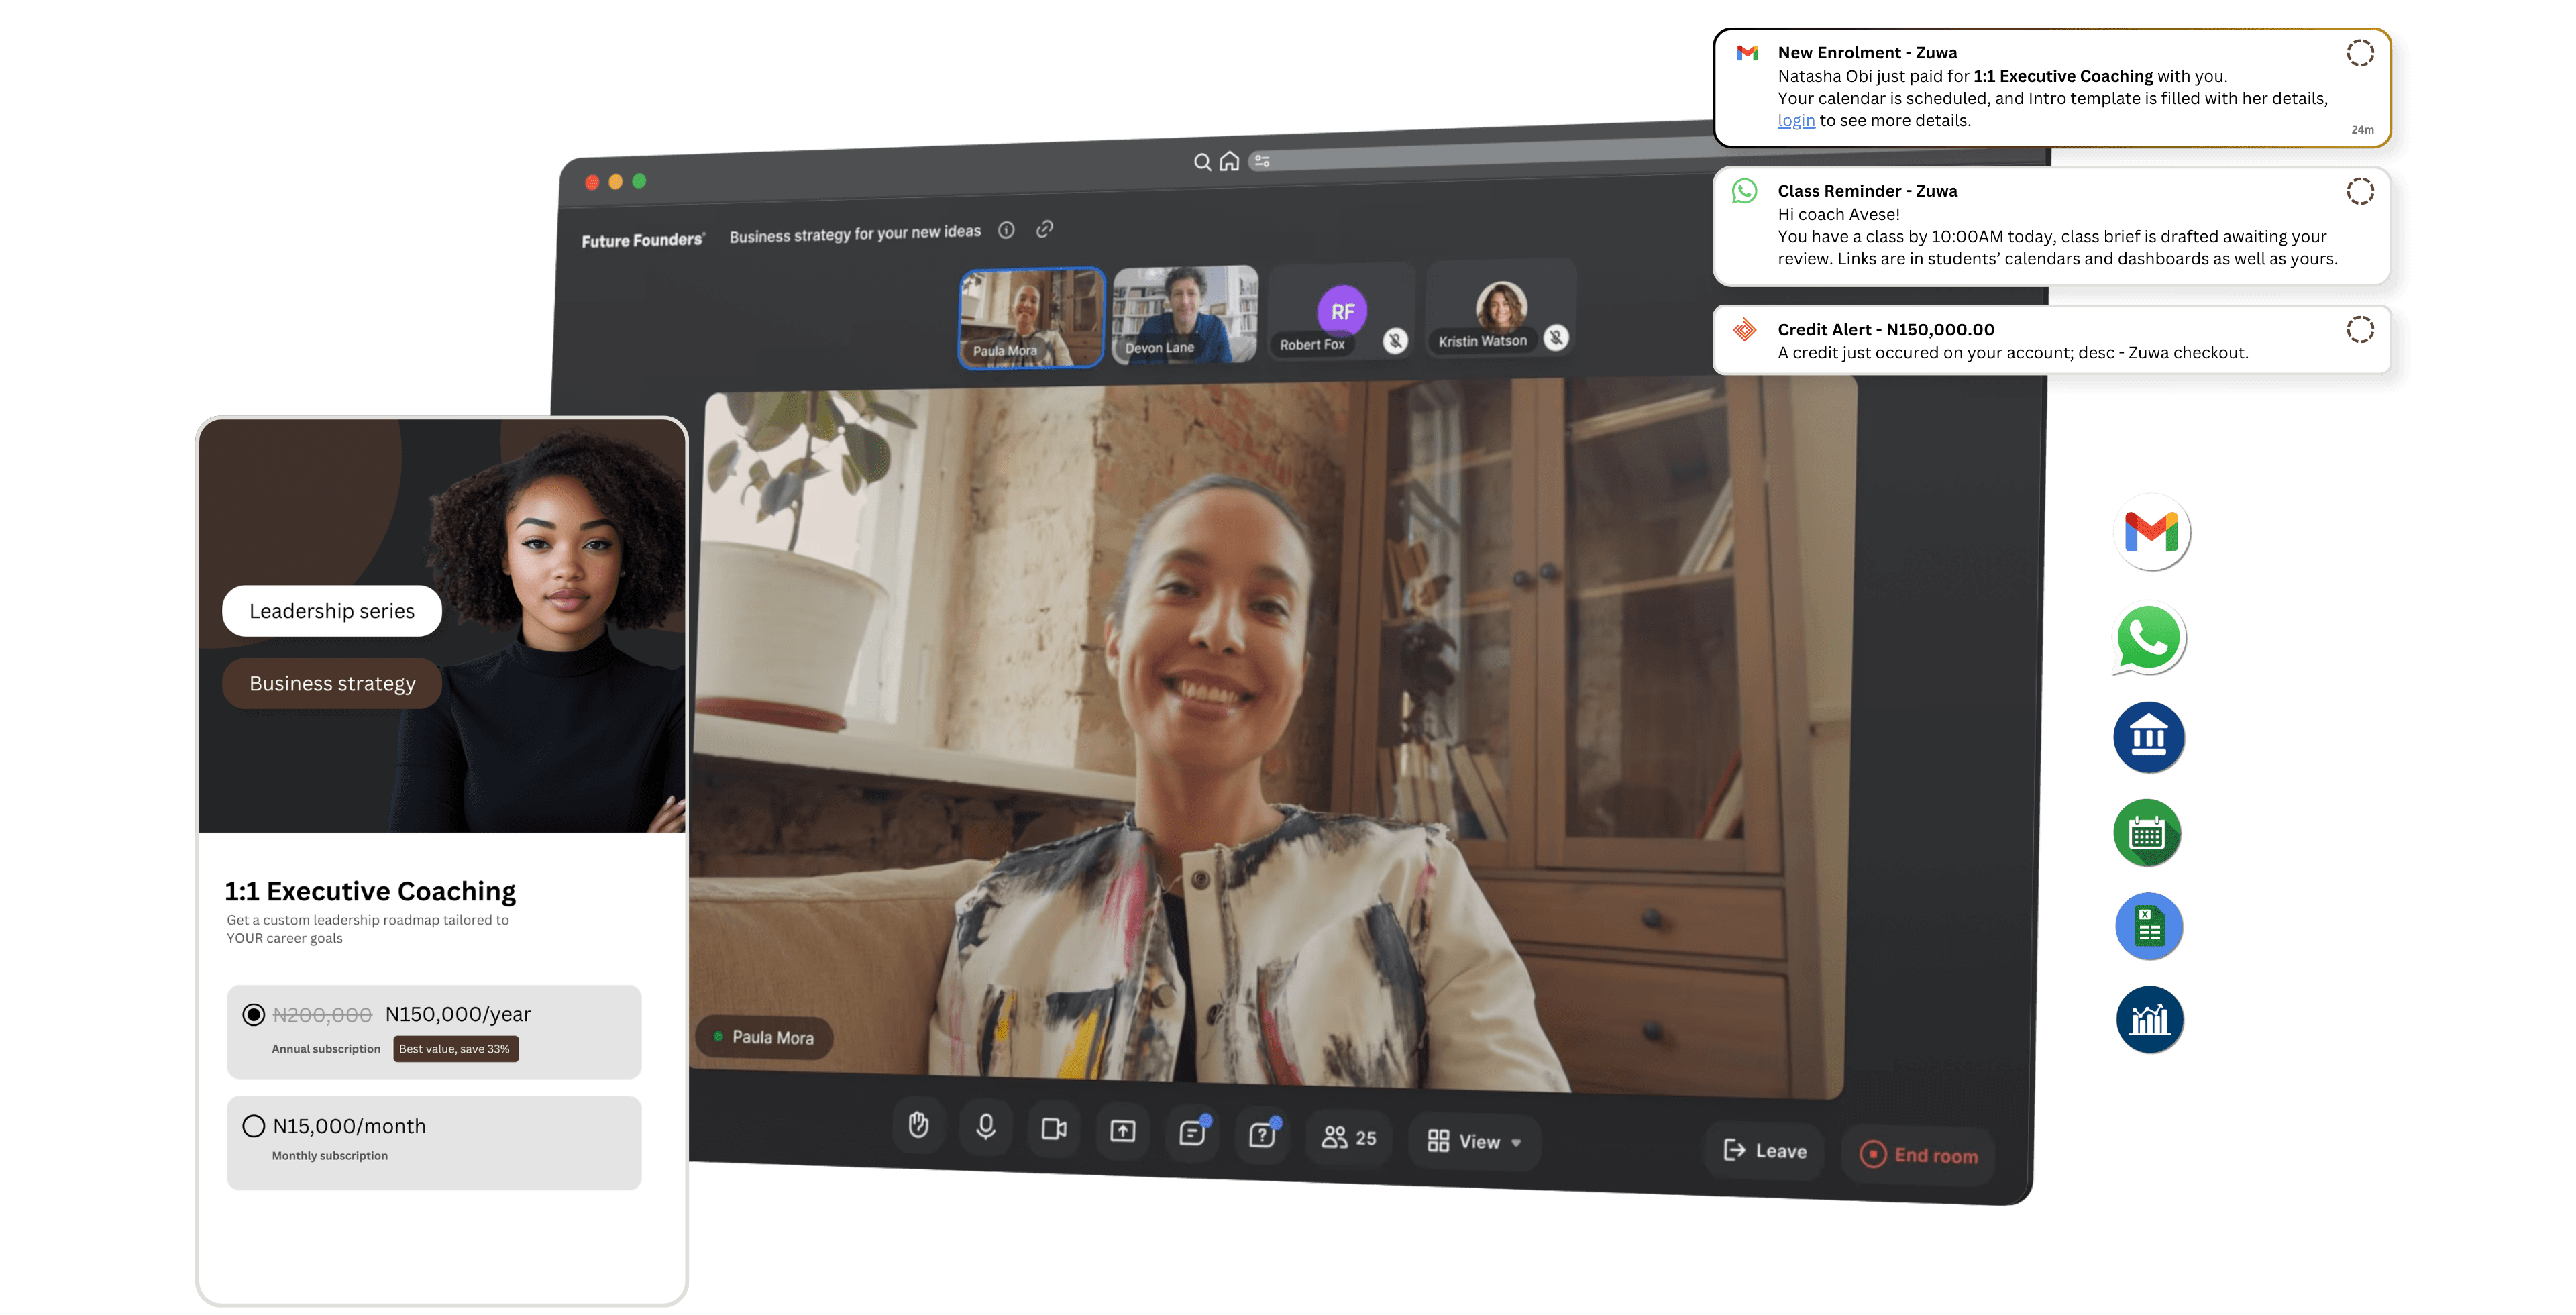Click the Business strategy tag
The image size is (2576, 1315).
pyautogui.click(x=332, y=684)
